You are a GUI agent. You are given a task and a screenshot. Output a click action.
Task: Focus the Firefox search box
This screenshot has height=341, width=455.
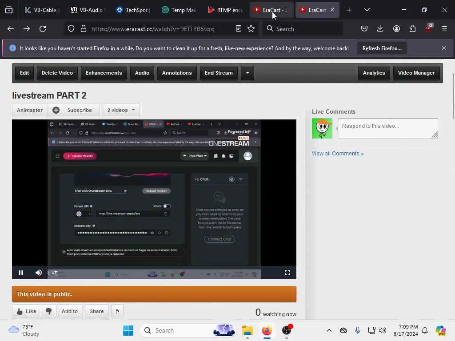coord(303,29)
